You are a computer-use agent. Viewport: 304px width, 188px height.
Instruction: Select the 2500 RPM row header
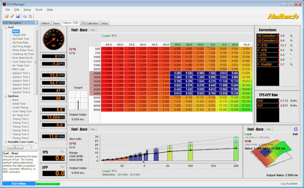[95, 73]
